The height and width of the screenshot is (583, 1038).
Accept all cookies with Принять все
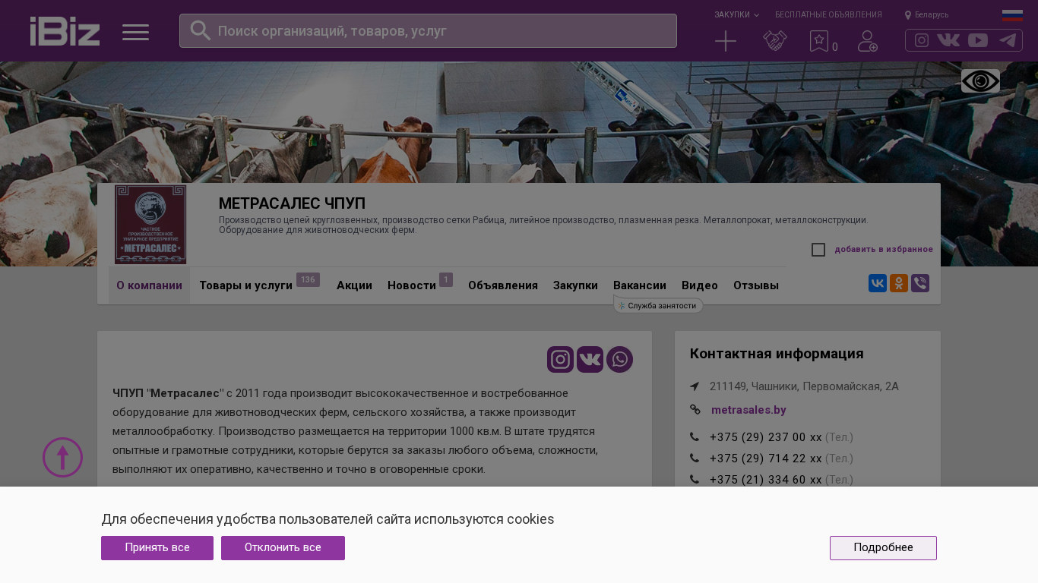(157, 548)
